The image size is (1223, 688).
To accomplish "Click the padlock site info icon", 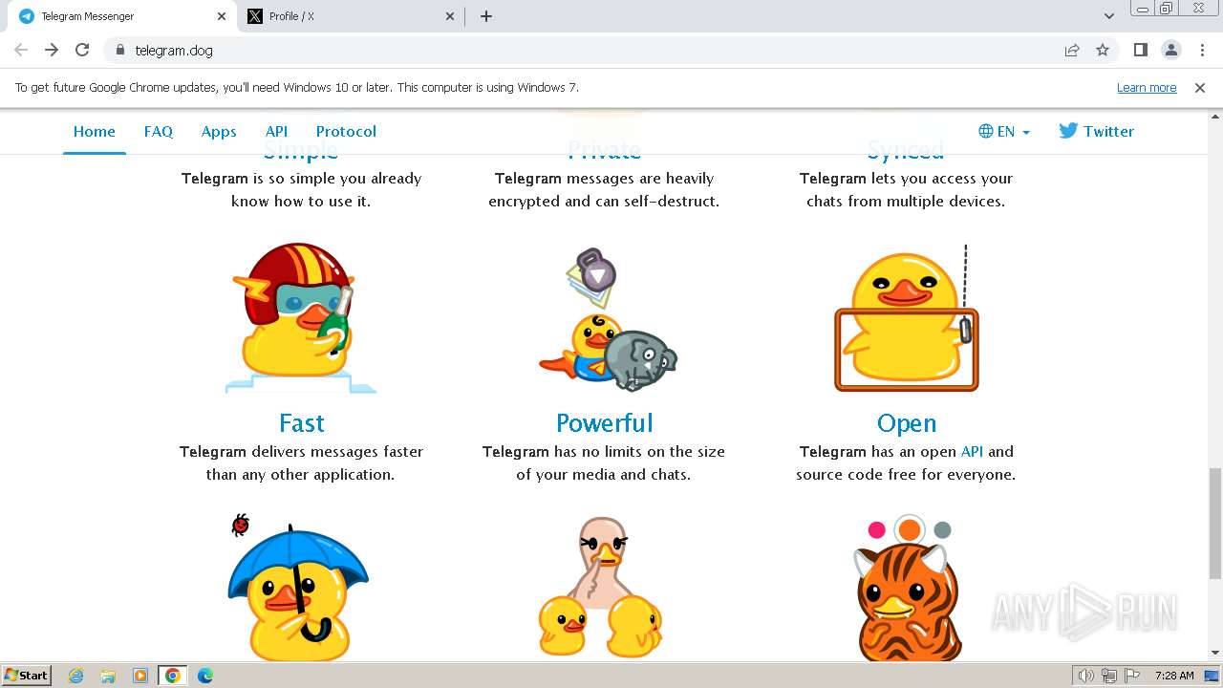I will [119, 50].
